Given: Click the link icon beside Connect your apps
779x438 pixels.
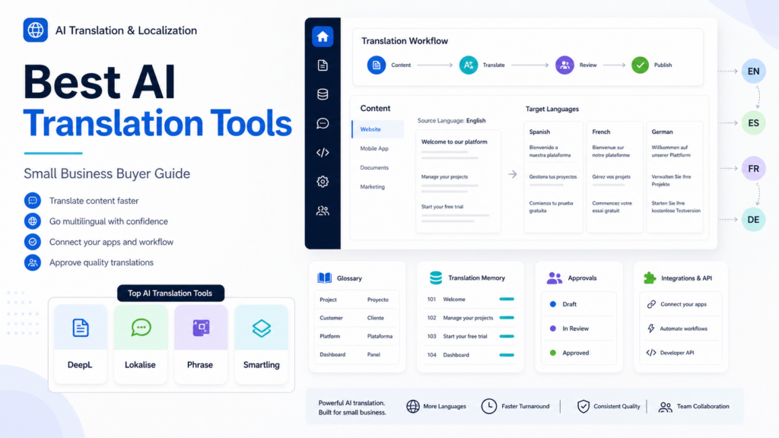Looking at the screenshot, I should coord(651,304).
